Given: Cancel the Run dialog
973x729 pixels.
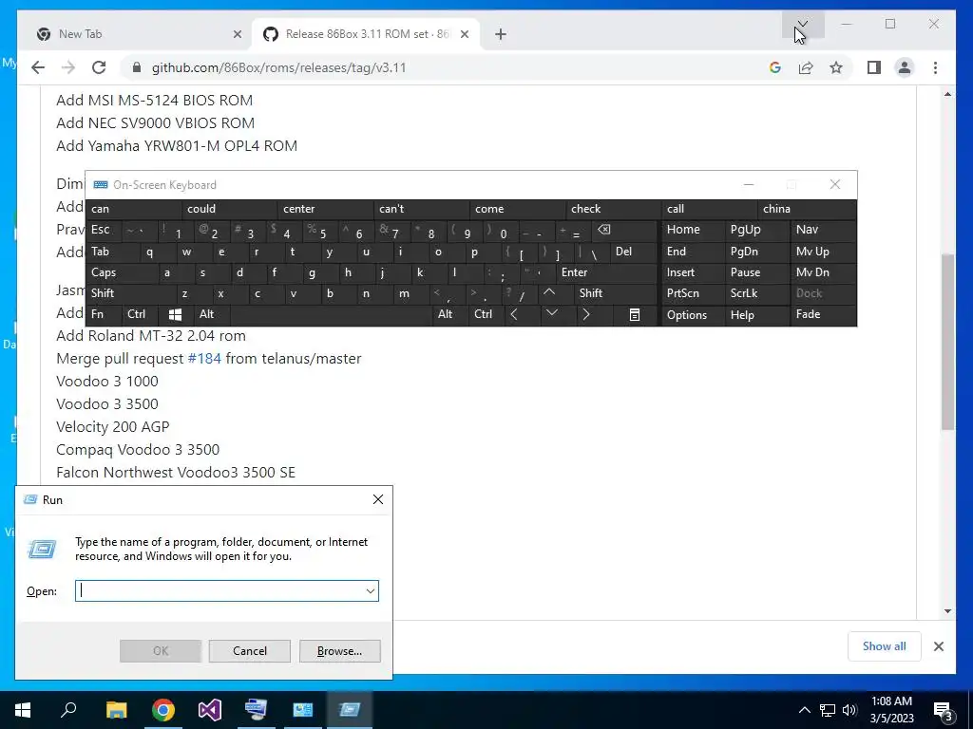Looking at the screenshot, I should click(x=250, y=651).
